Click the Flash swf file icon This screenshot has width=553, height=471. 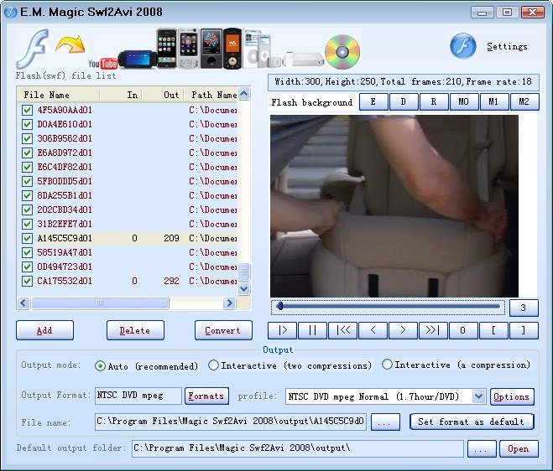pyautogui.click(x=33, y=49)
